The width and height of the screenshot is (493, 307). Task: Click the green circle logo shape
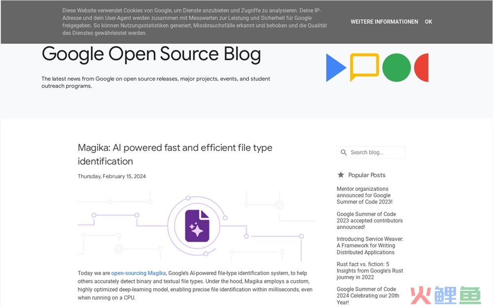396,67
